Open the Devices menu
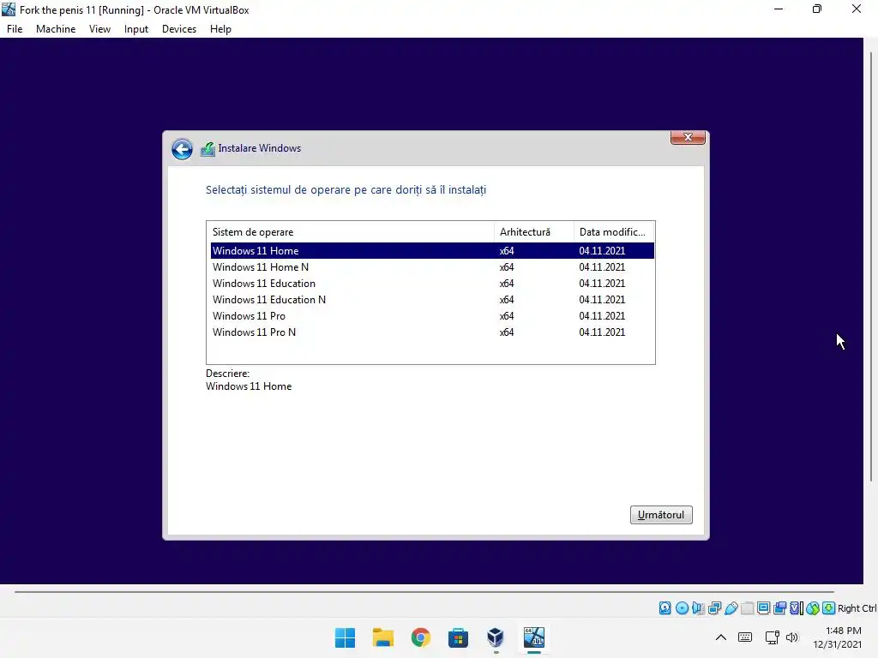The width and height of the screenshot is (878, 658). pyautogui.click(x=179, y=29)
